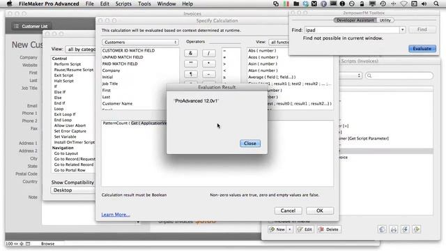The image size is (446, 251).
Task: Close the Evaluation Result dialog
Action: (x=250, y=144)
